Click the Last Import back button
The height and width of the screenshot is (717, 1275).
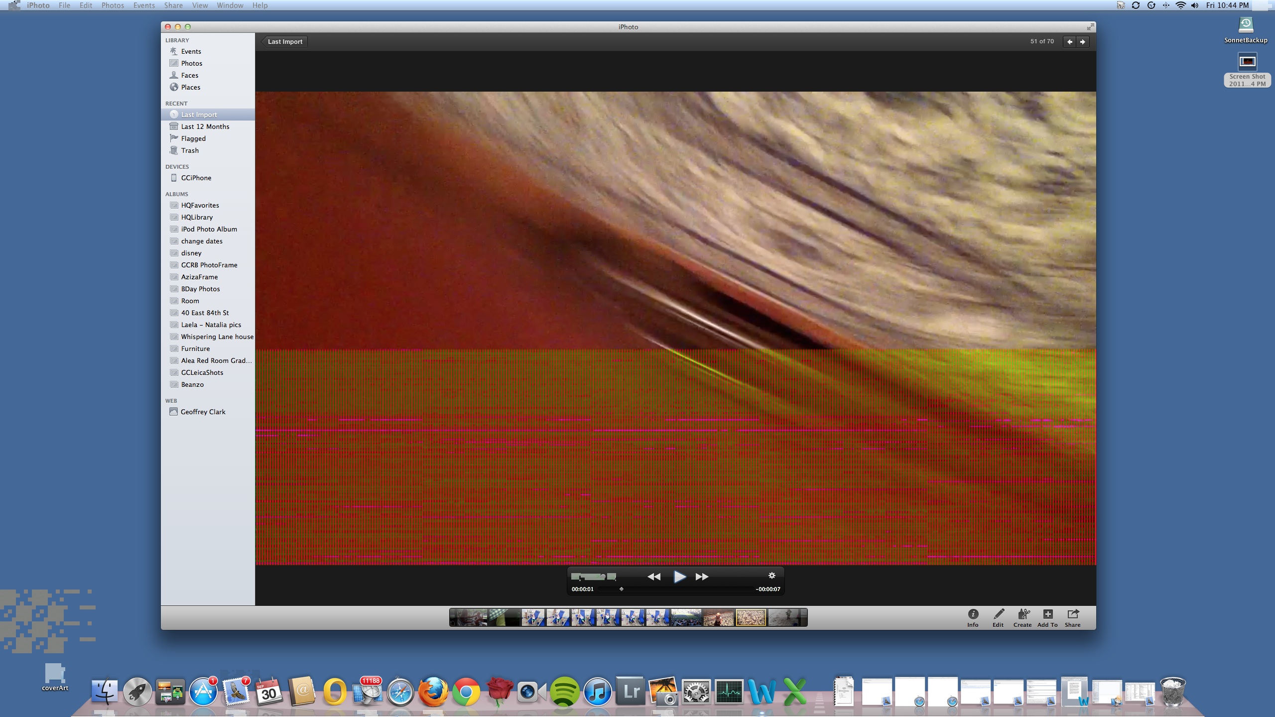click(x=284, y=42)
